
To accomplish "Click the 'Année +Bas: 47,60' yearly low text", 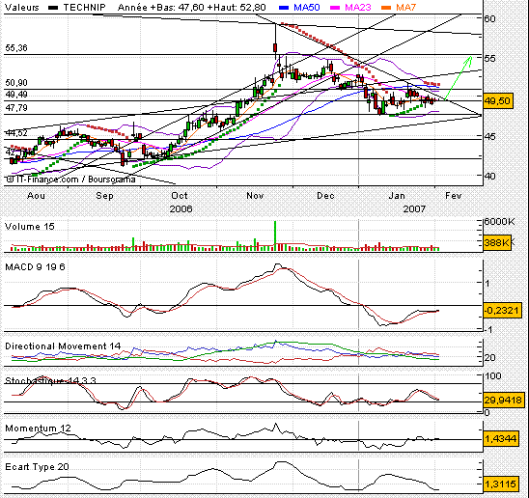I will (160, 8).
